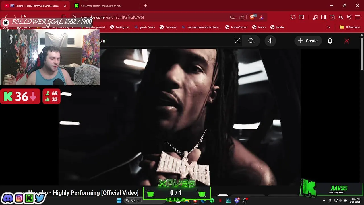Open YouTube notifications bell

click(x=330, y=41)
